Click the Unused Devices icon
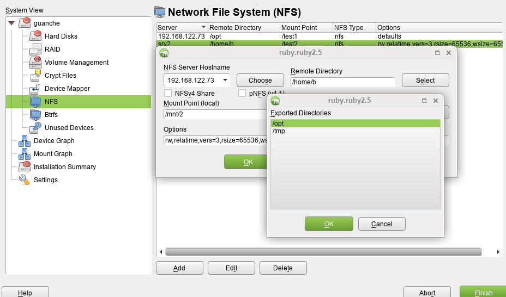Viewport: 506px width, 297px height. (x=35, y=128)
